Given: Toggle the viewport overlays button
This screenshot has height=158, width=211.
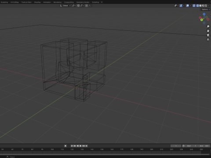Looking at the screenshot, I should 188,6.
